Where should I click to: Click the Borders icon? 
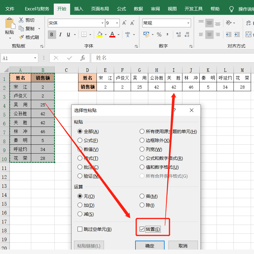click(x=84, y=34)
